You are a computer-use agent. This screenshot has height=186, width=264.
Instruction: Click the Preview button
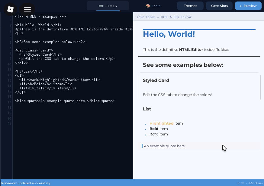point(248,6)
